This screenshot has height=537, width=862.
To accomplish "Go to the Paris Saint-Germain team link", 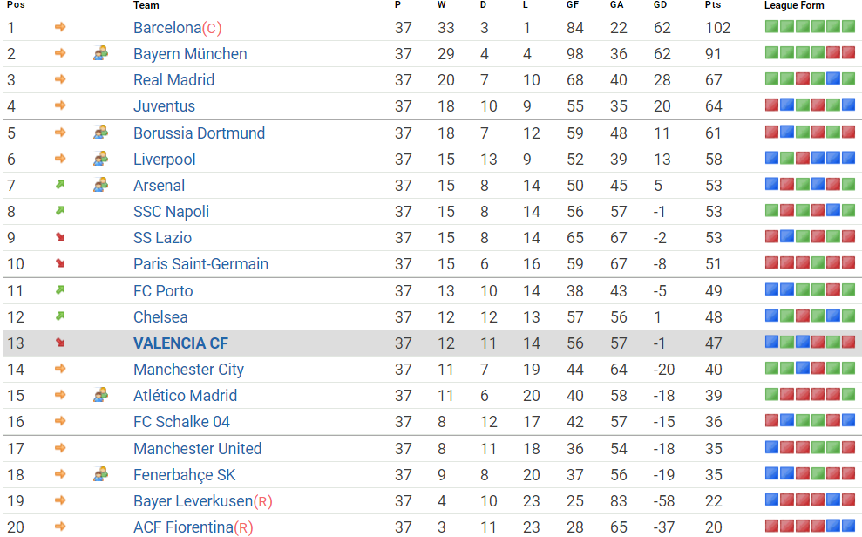I will point(200,264).
